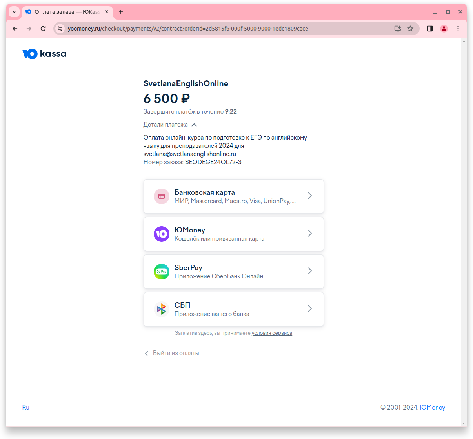Select the Оплата заказа — ЮKassa tab

click(x=67, y=12)
